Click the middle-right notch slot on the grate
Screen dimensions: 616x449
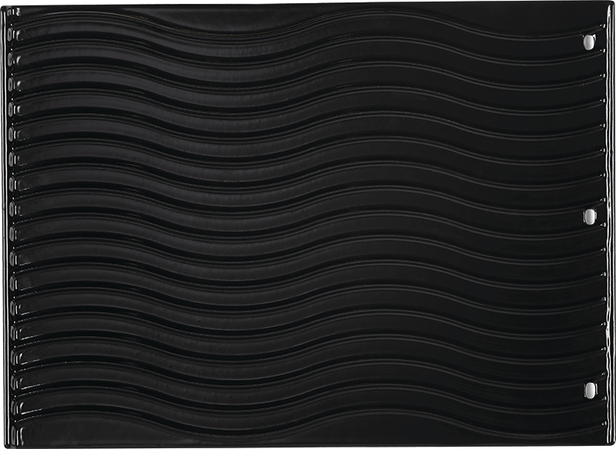pyautogui.click(x=588, y=213)
